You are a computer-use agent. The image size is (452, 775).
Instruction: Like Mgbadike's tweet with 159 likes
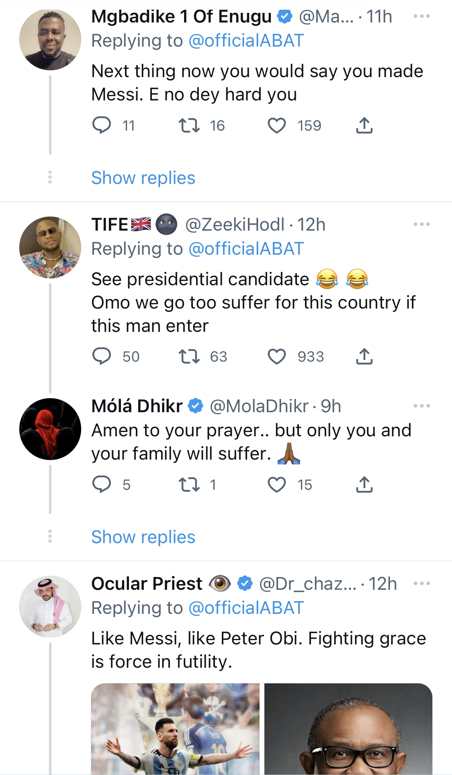[277, 126]
